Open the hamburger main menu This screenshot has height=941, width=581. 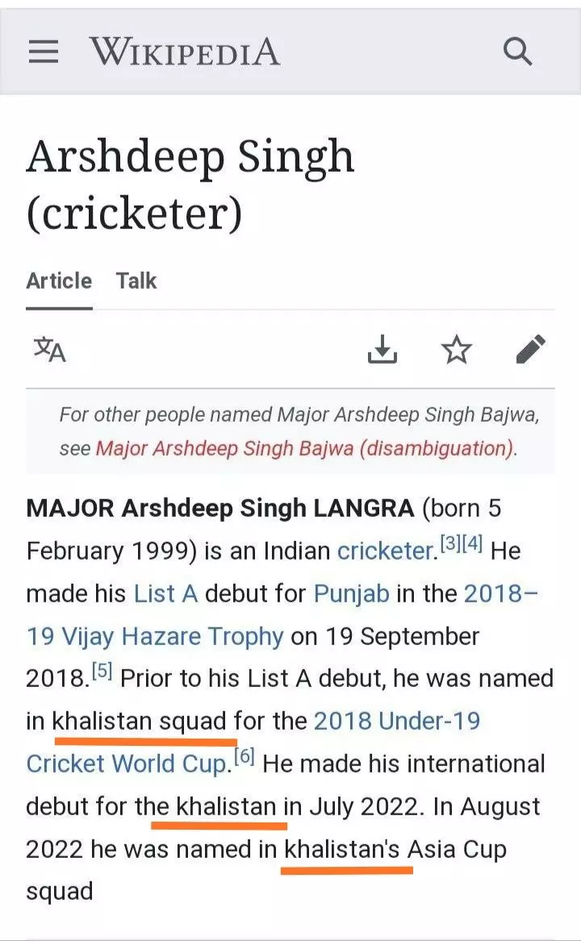tap(44, 52)
